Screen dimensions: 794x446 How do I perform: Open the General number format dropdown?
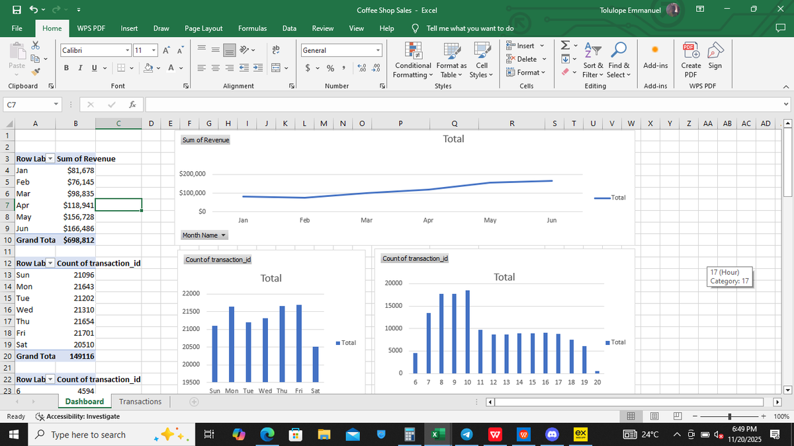(378, 51)
